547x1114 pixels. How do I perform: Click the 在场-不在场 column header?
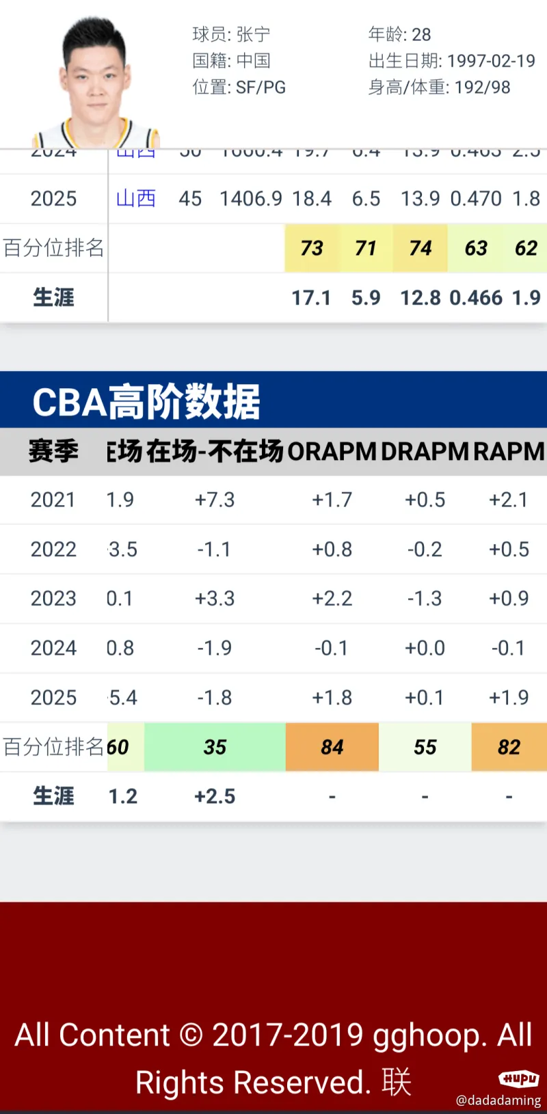pyautogui.click(x=215, y=452)
